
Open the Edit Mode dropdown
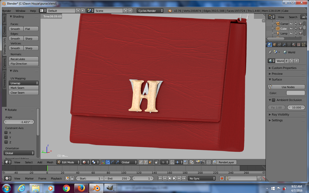[68, 162]
